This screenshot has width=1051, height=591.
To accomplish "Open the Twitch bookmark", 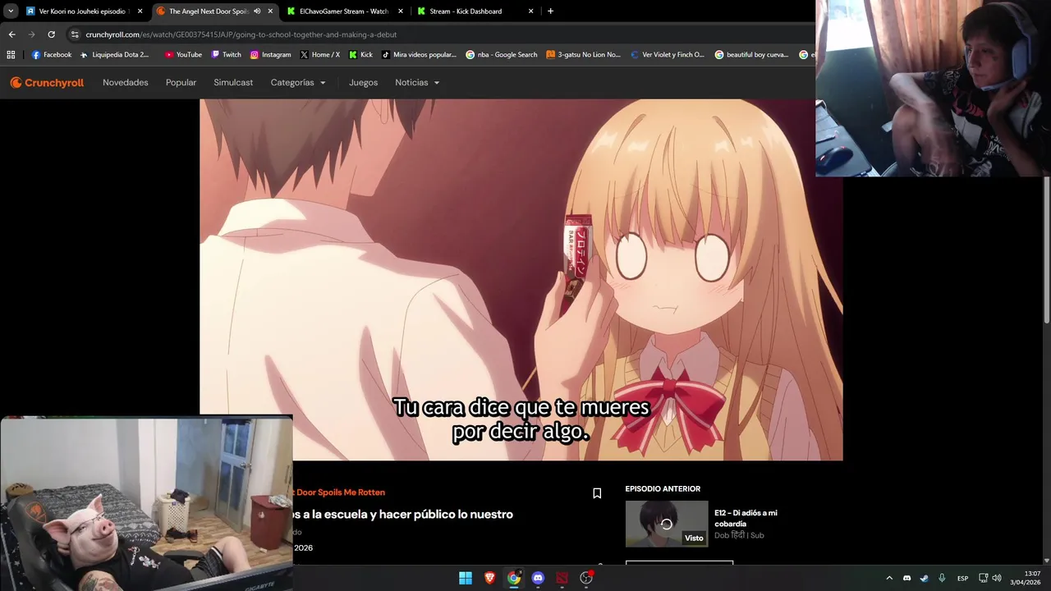I will (x=226, y=55).
